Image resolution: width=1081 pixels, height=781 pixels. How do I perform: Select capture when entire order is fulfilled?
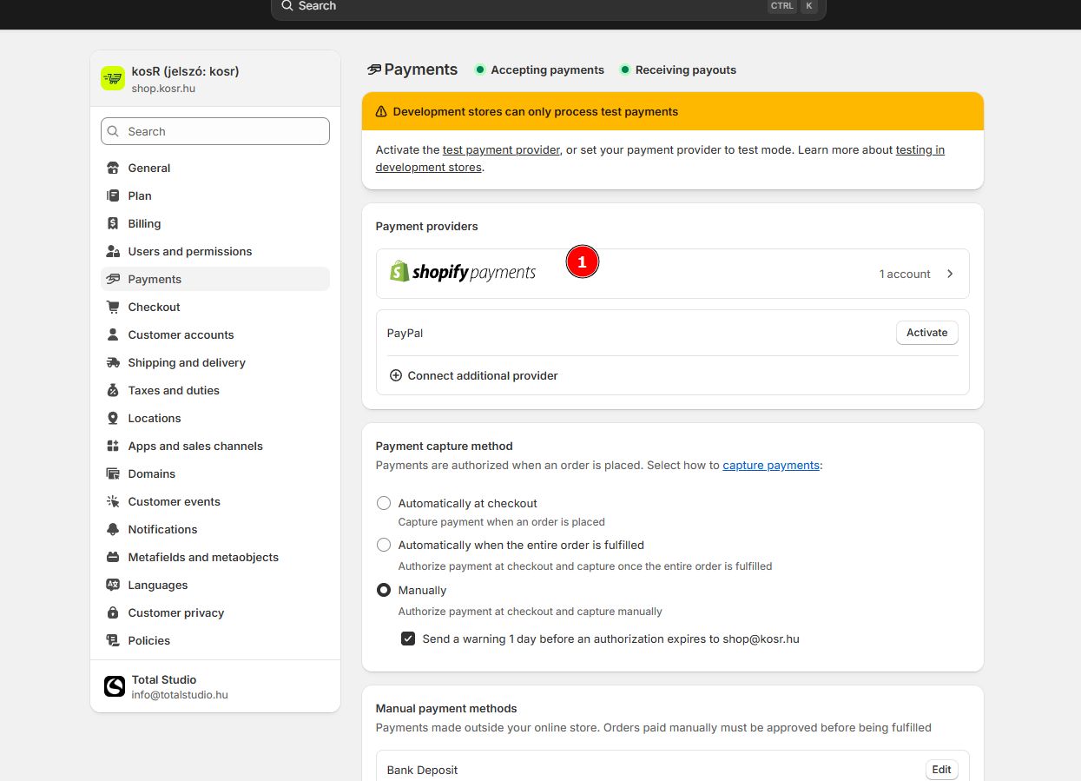(384, 545)
